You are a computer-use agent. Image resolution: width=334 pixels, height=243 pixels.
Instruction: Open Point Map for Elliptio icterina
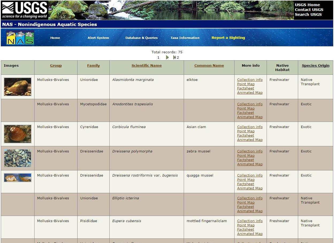pyautogui.click(x=246, y=202)
